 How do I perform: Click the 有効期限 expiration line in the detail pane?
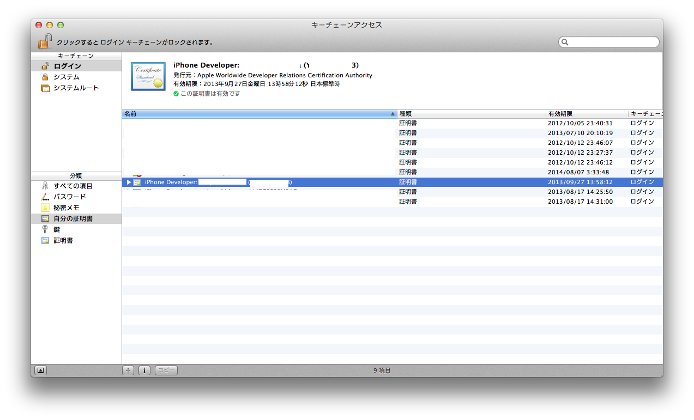256,84
